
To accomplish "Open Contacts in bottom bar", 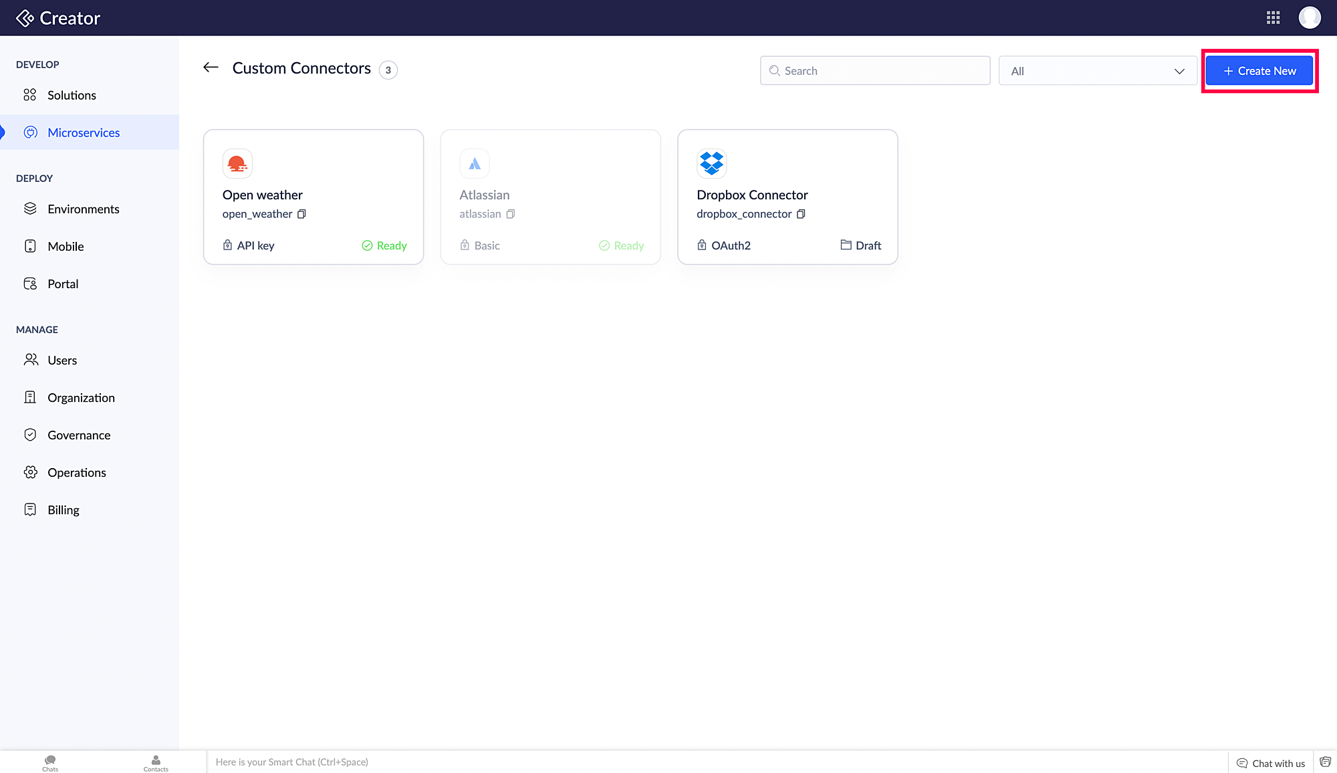I will point(156,762).
